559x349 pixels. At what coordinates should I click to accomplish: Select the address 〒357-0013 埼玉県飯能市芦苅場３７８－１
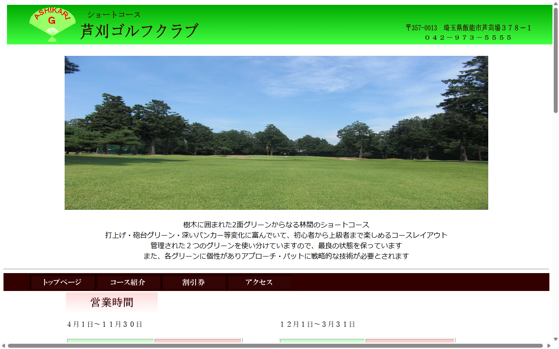(x=468, y=28)
